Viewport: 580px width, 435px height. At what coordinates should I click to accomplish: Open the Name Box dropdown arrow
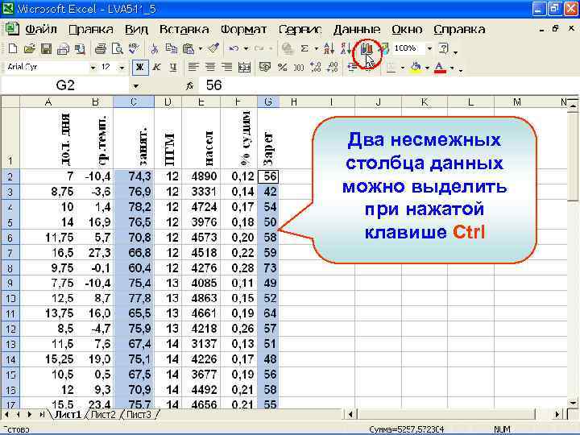coord(136,86)
